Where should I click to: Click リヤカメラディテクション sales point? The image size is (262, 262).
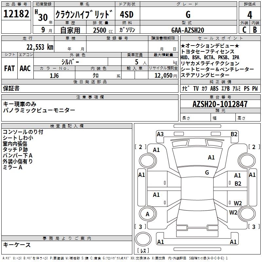coord(210,63)
